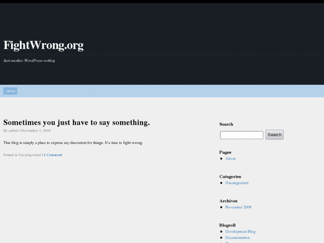Click the Blogroll heading

[227, 225]
